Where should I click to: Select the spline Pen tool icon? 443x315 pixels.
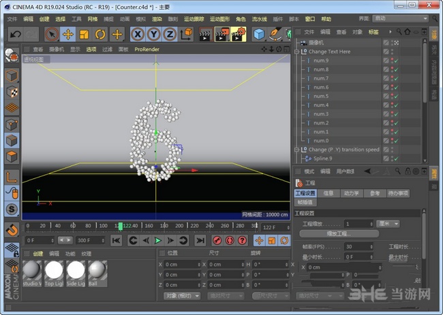[x=275, y=35]
